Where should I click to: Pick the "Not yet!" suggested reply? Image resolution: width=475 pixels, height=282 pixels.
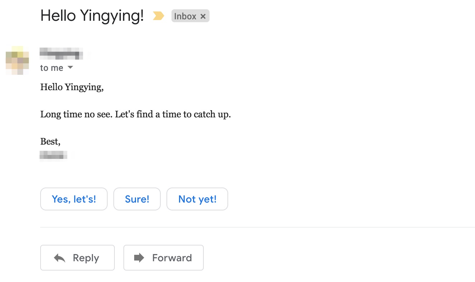[x=197, y=199]
